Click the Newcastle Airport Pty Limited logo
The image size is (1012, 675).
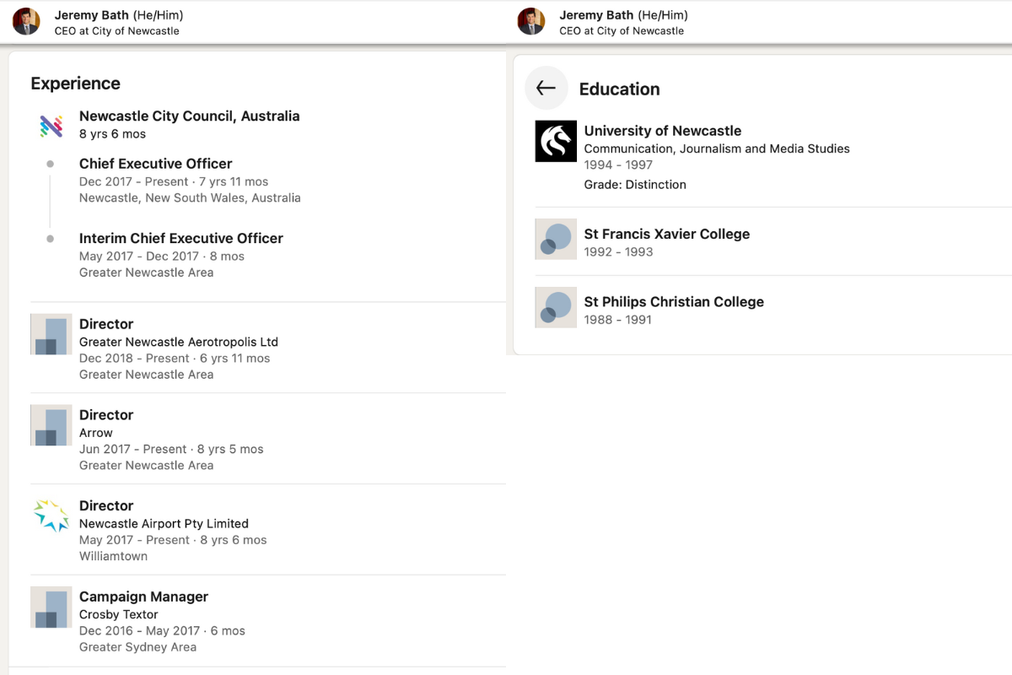pyautogui.click(x=51, y=516)
